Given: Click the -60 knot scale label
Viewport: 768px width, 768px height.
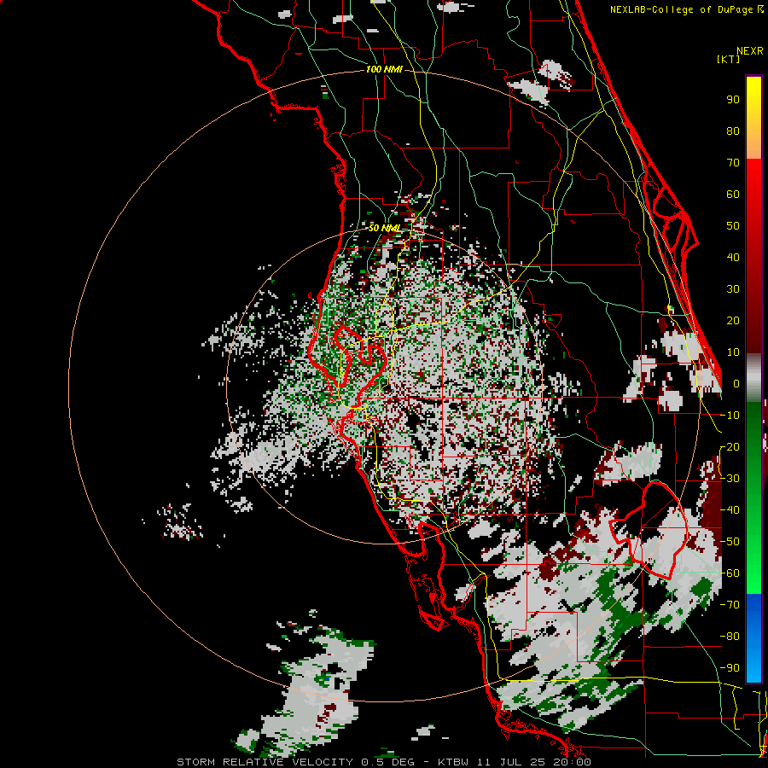Looking at the screenshot, I should pyautogui.click(x=730, y=573).
